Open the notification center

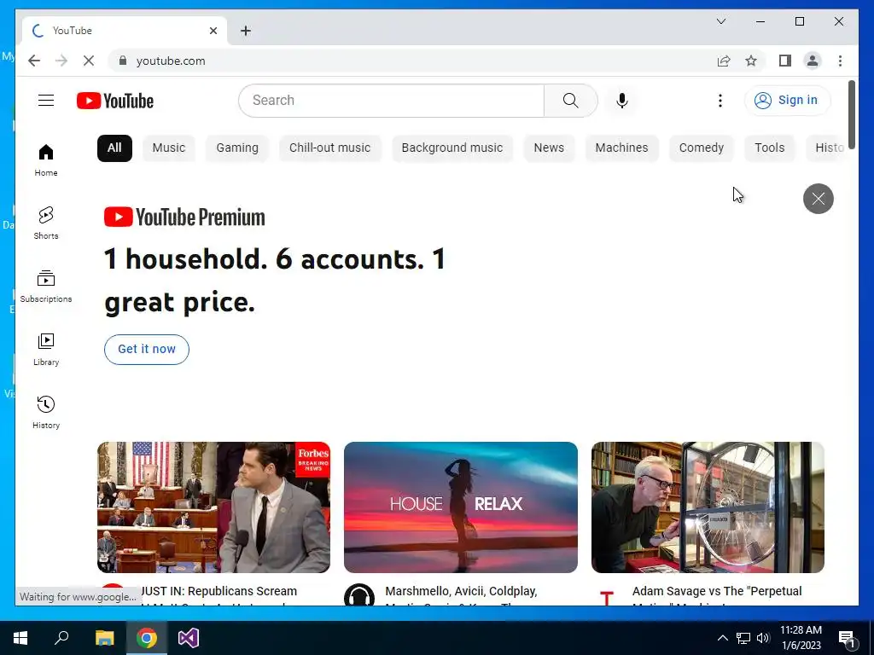(x=848, y=638)
